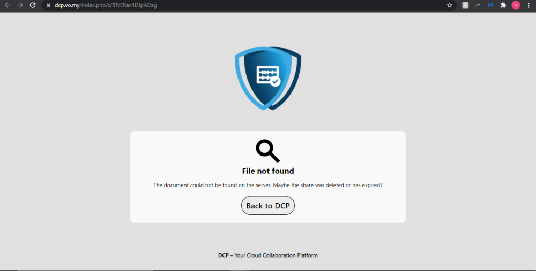Click the bold DCP name in footer
The height and width of the screenshot is (271, 536).
(x=223, y=255)
